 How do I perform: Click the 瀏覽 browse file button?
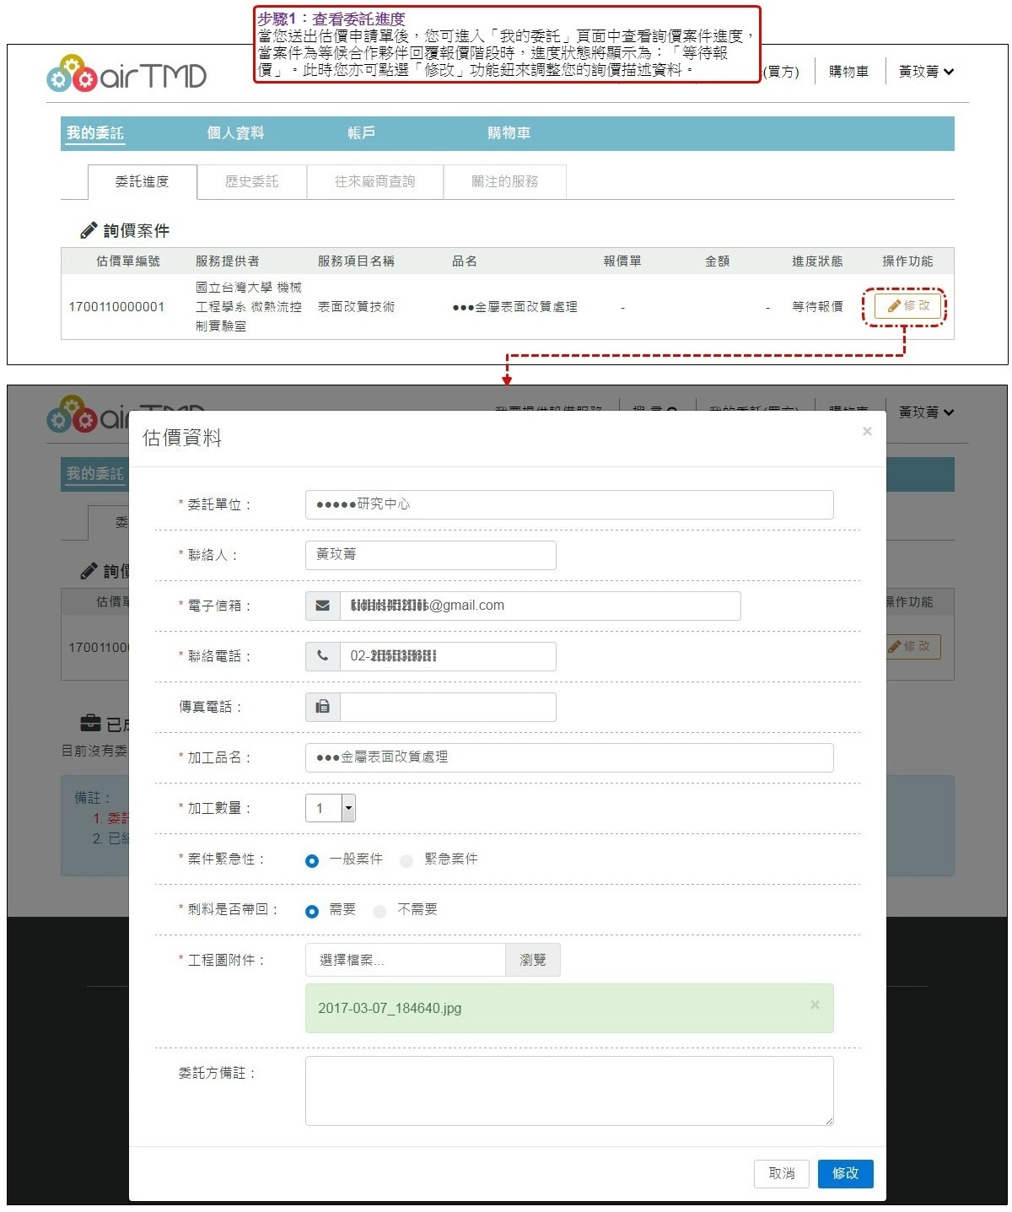532,960
